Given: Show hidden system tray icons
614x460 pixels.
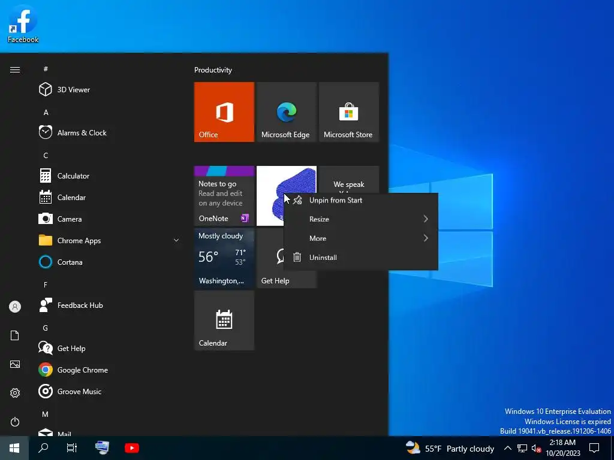Looking at the screenshot, I should coord(507,448).
